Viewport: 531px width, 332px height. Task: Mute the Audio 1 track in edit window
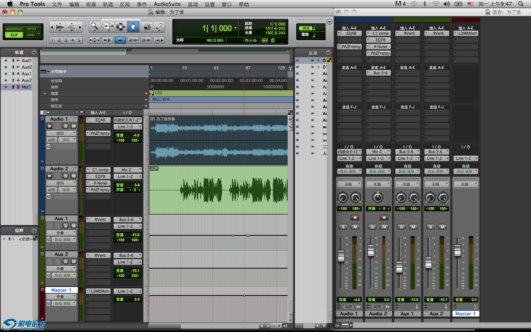click(74, 126)
